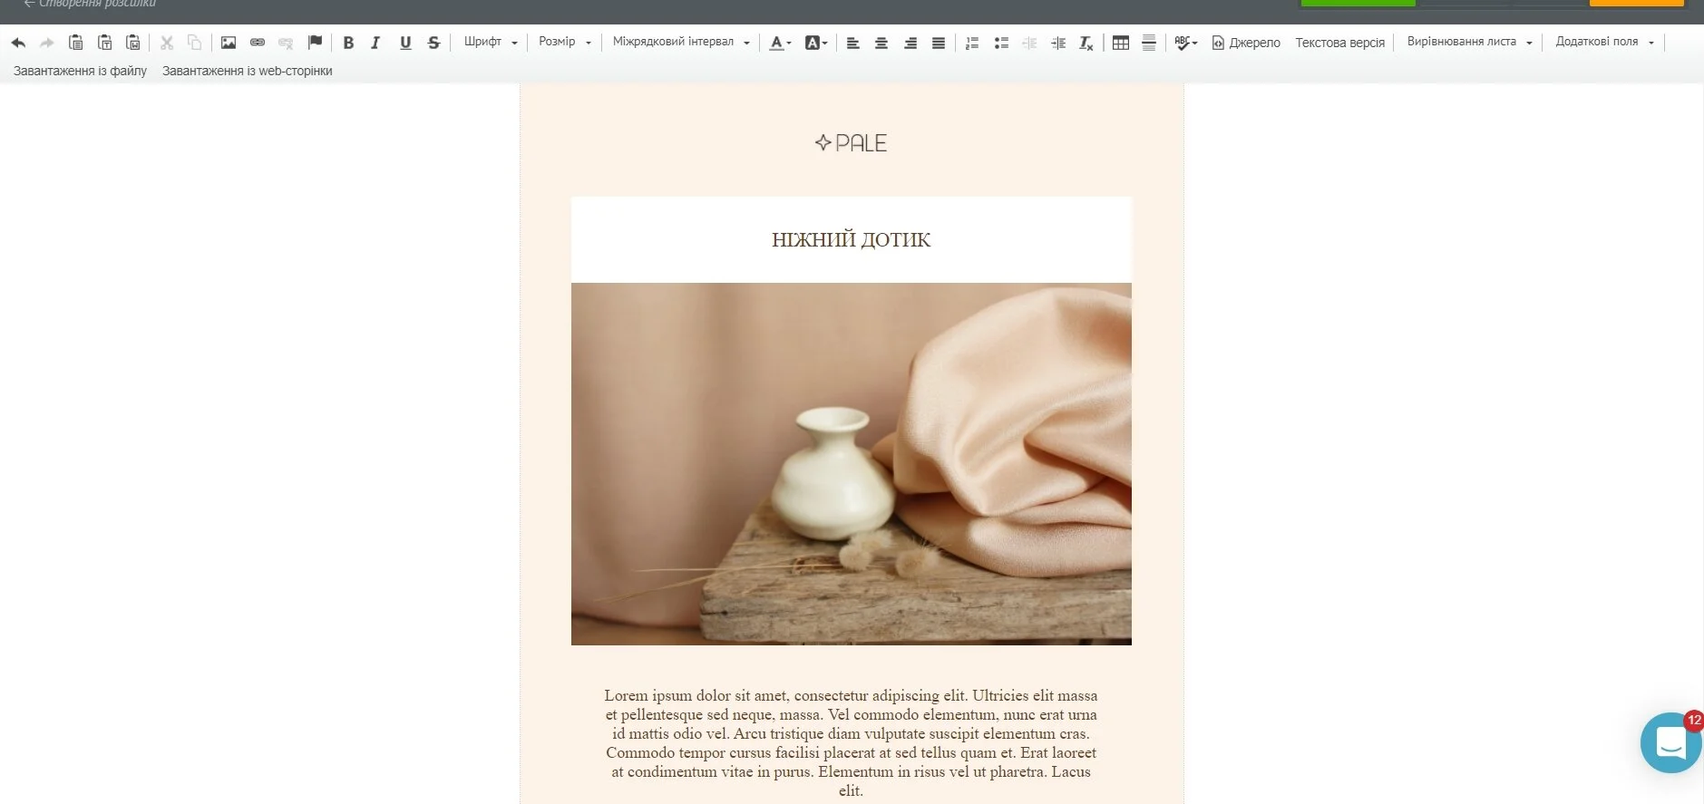Toggle strikethrough formatting
This screenshot has height=804, width=1704.
(433, 43)
